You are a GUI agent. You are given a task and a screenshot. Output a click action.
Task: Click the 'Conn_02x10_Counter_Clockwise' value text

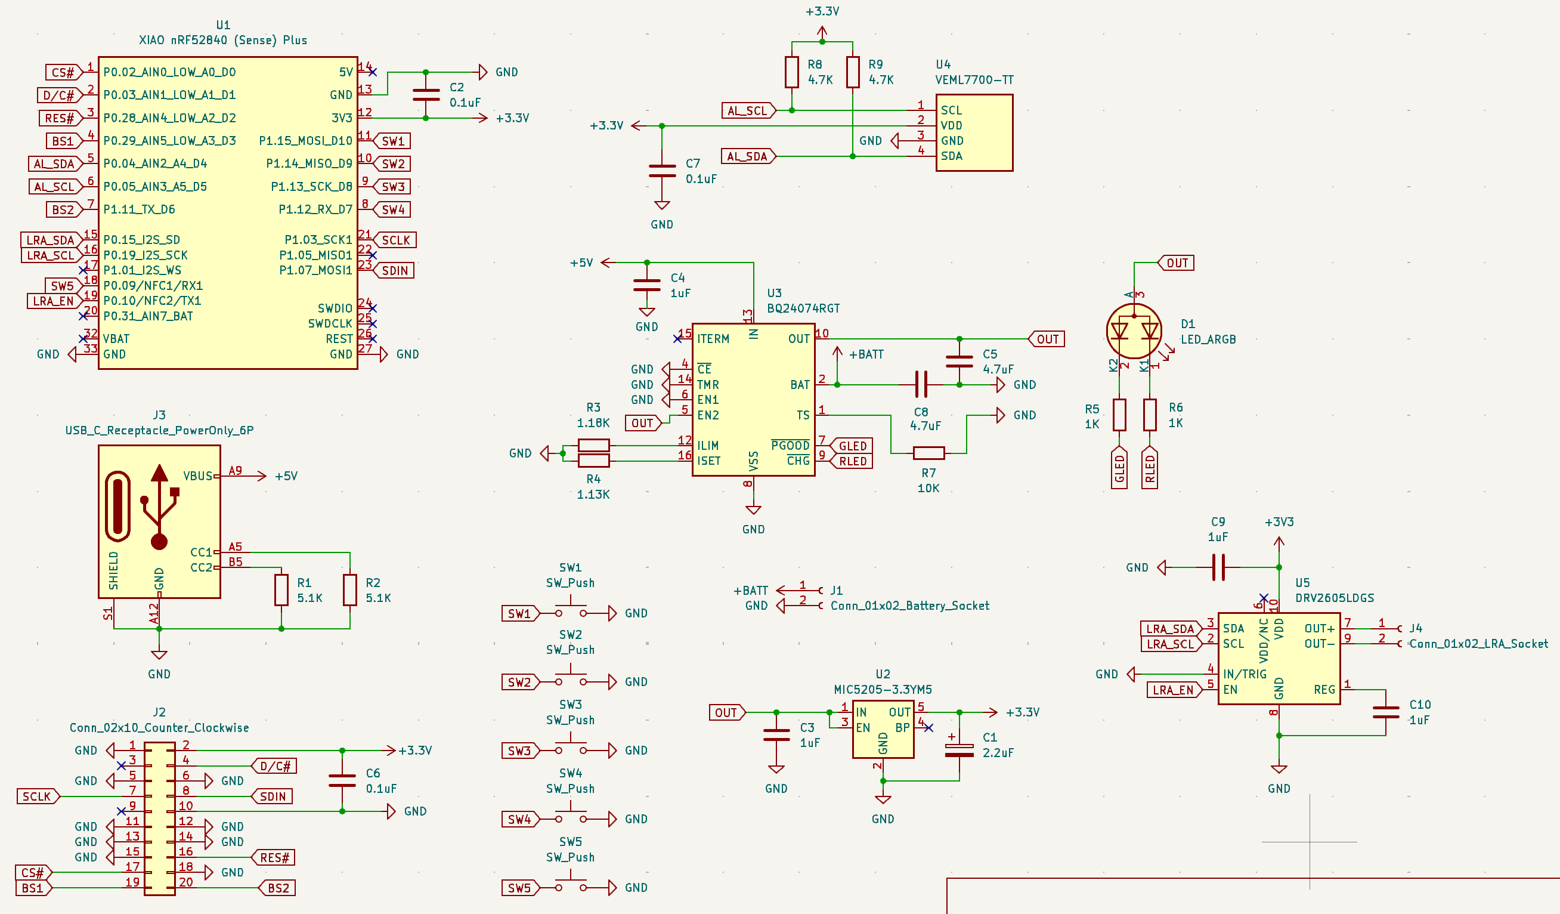[x=159, y=728]
